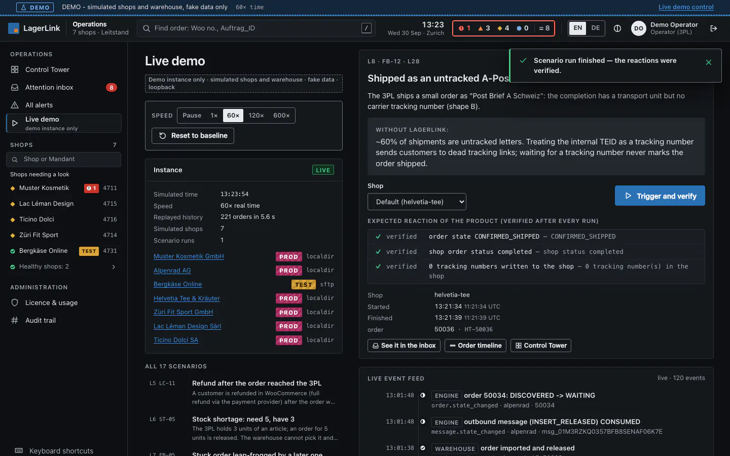Select the 60× speed option

click(233, 116)
